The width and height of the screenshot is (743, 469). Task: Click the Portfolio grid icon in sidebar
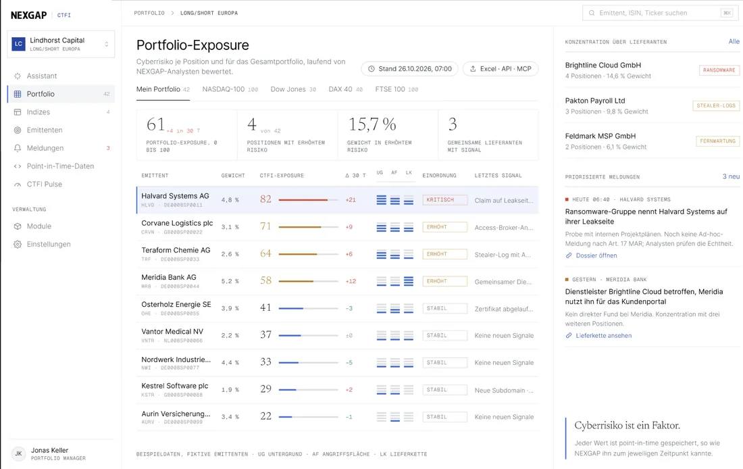(x=18, y=94)
